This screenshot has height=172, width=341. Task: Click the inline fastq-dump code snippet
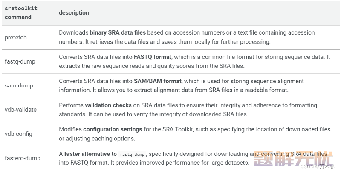pos(132,155)
